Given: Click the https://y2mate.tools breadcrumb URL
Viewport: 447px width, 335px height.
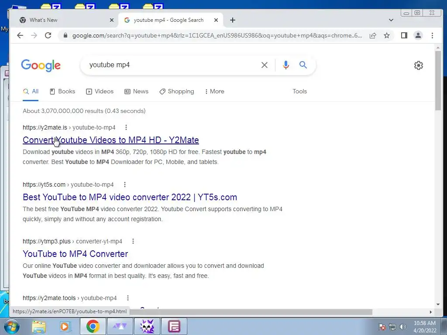Looking at the screenshot, I should click(49, 298).
